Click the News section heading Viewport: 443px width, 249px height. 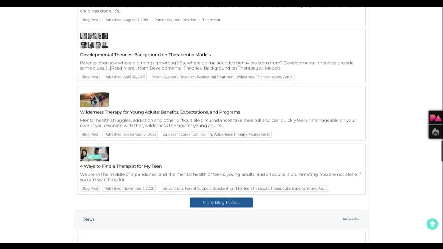pyautogui.click(x=89, y=219)
